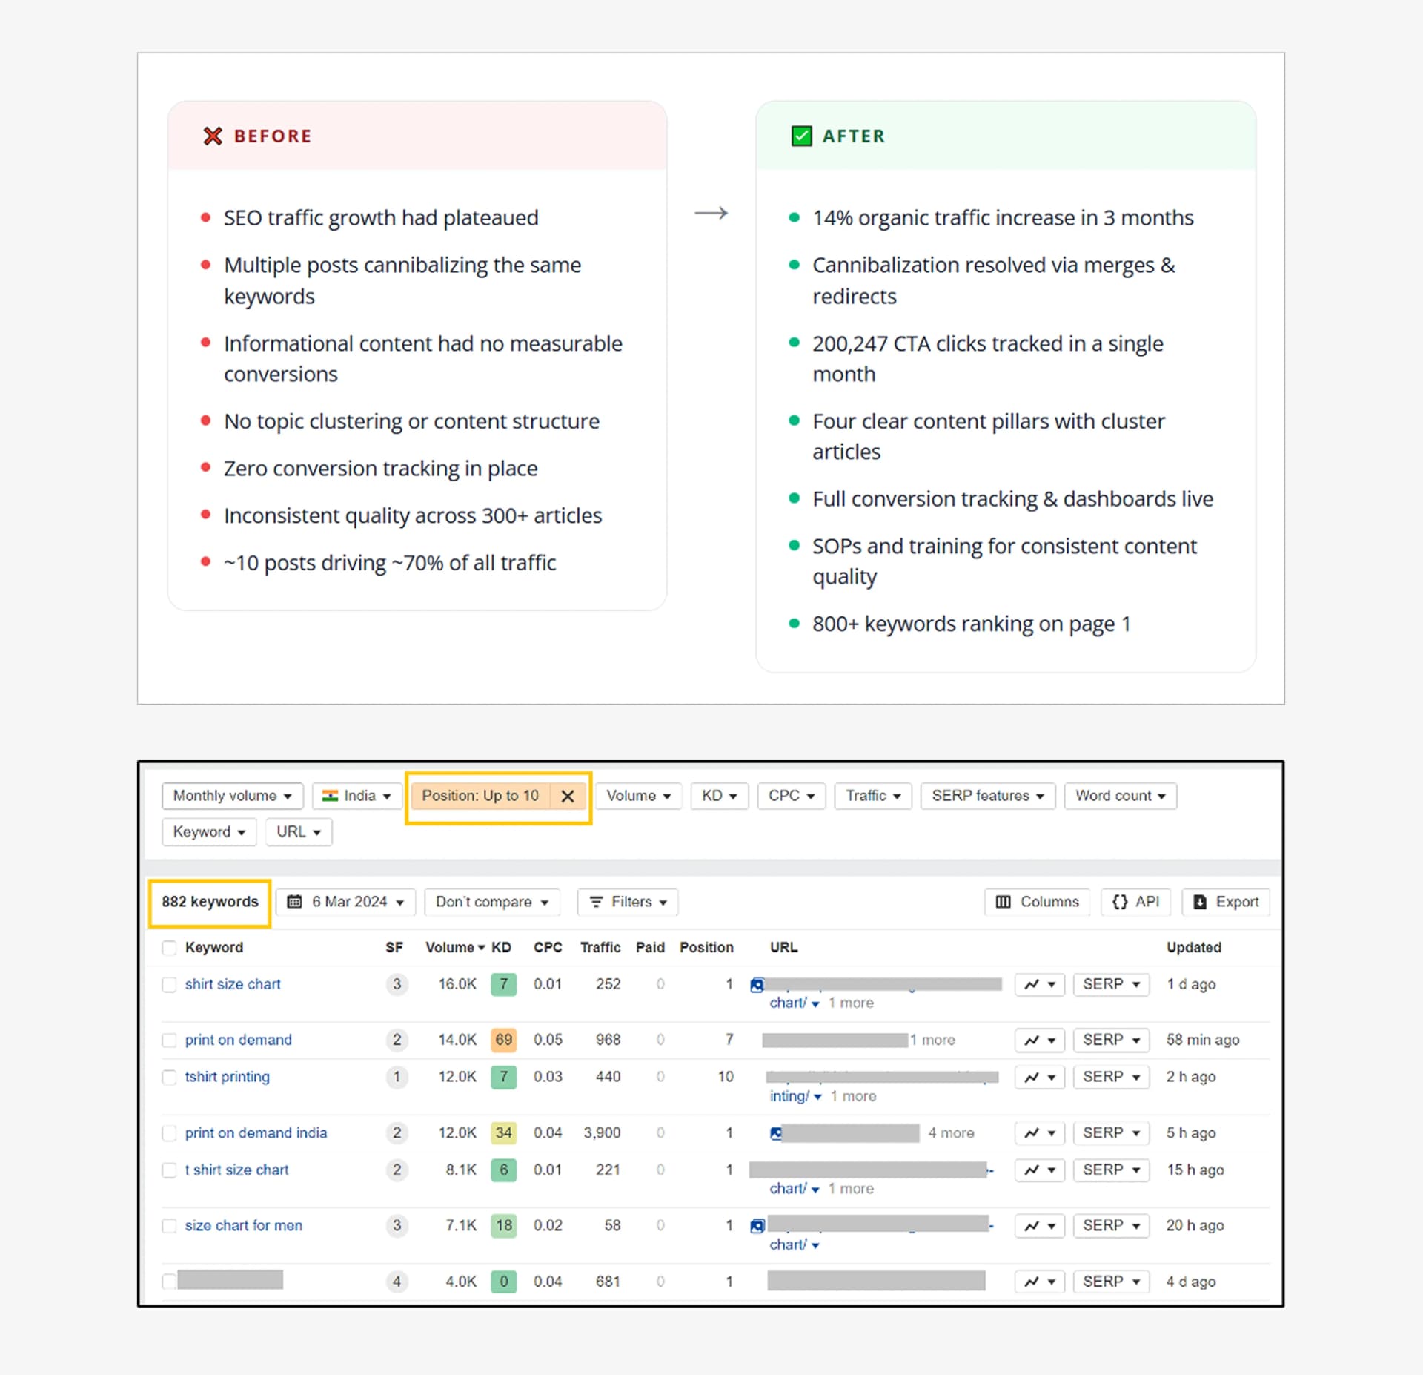
Task: Click the Columns layout icon button
Action: coord(1037,902)
